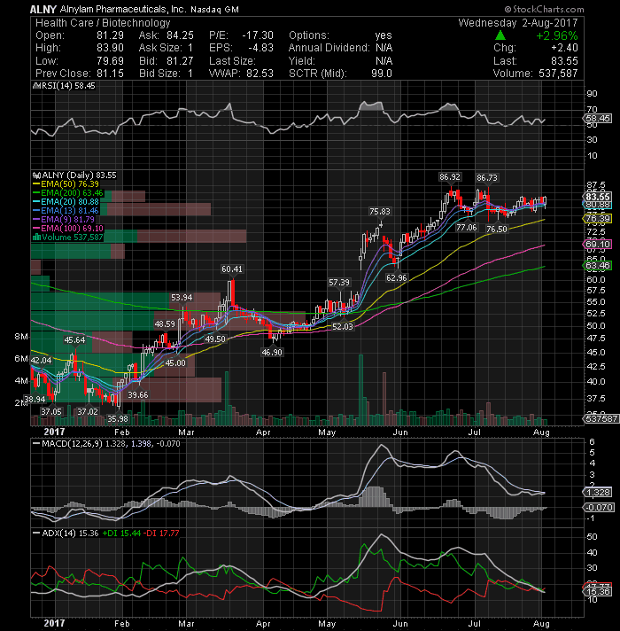Click the 75.83 price marker
This screenshot has width=620, height=631.
tap(380, 211)
